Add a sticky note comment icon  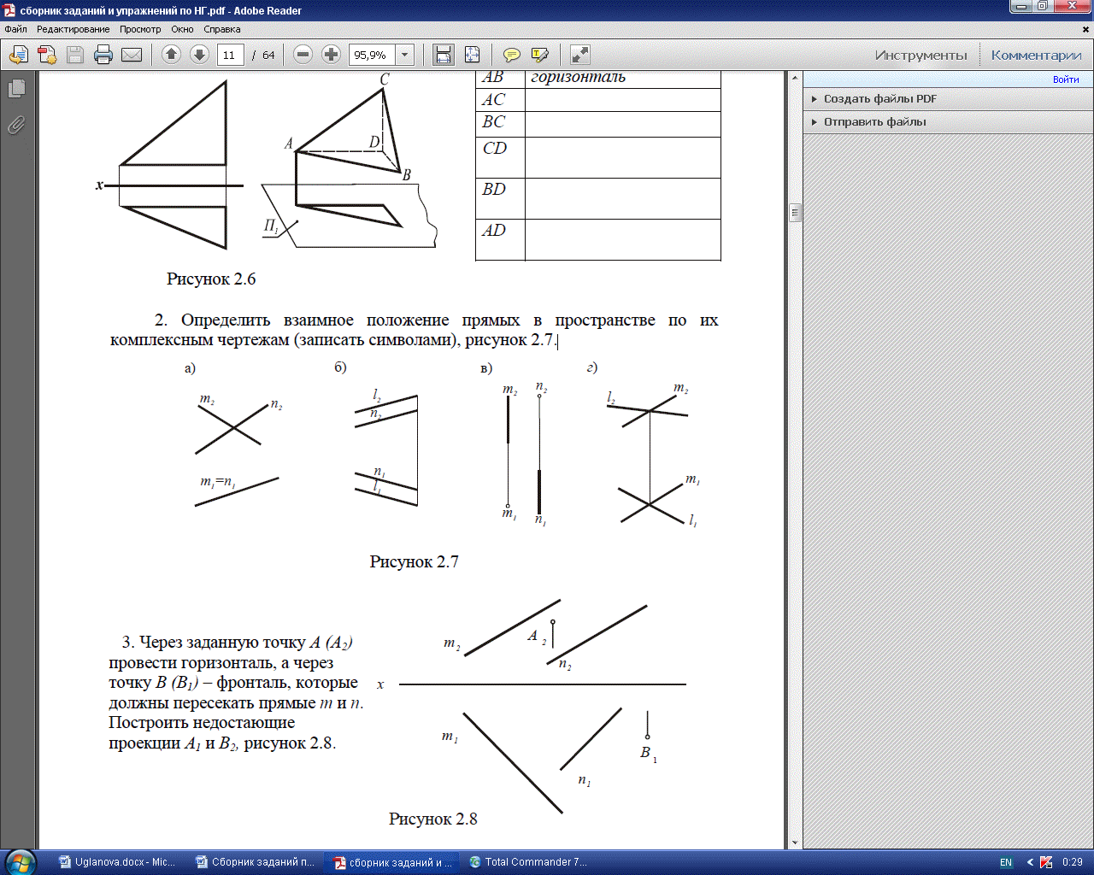(511, 55)
